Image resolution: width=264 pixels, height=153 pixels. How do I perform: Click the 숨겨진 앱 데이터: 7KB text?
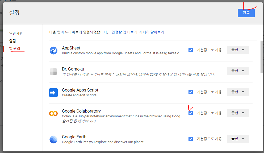pyautogui.click(x=79, y=121)
